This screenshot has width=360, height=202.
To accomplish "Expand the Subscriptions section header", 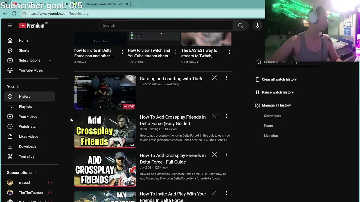I will pos(22,173).
